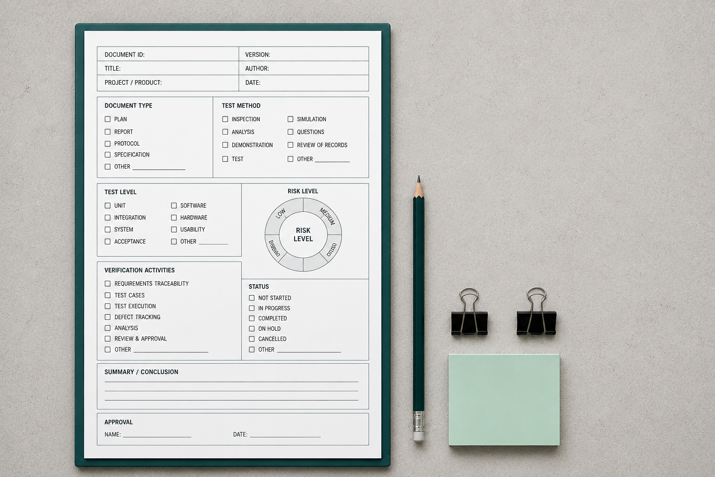This screenshot has height=477, width=715.
Task: Check OTHER under Test Level
Action: (174, 242)
